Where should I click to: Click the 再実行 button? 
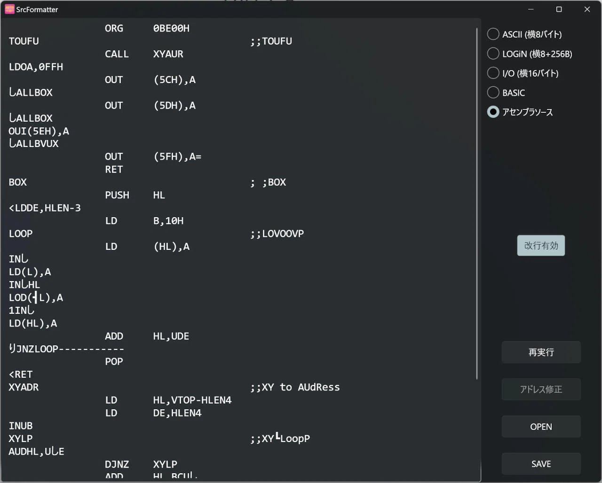pyautogui.click(x=541, y=352)
